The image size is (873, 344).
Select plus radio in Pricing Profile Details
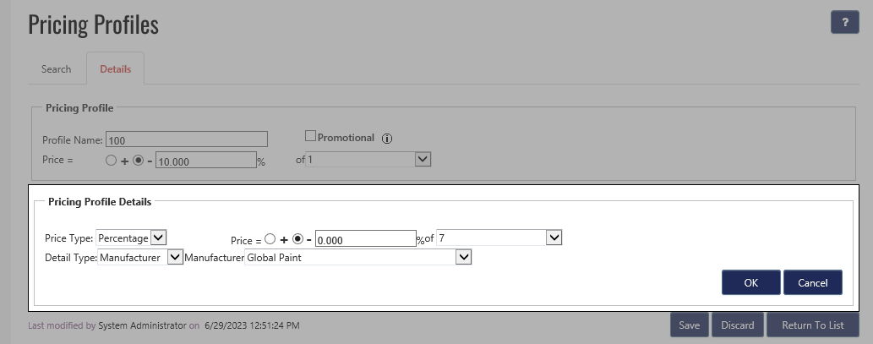270,239
